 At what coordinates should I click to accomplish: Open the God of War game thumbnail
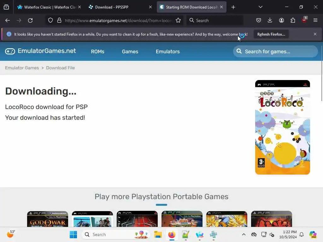coord(48,219)
